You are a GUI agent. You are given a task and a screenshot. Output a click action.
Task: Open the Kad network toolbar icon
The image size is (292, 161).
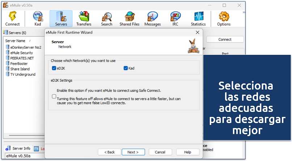click(38, 16)
